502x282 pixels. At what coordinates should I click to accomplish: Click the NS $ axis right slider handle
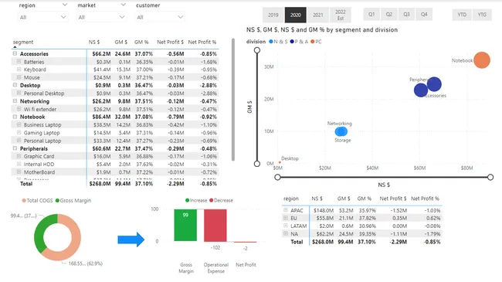490,177
